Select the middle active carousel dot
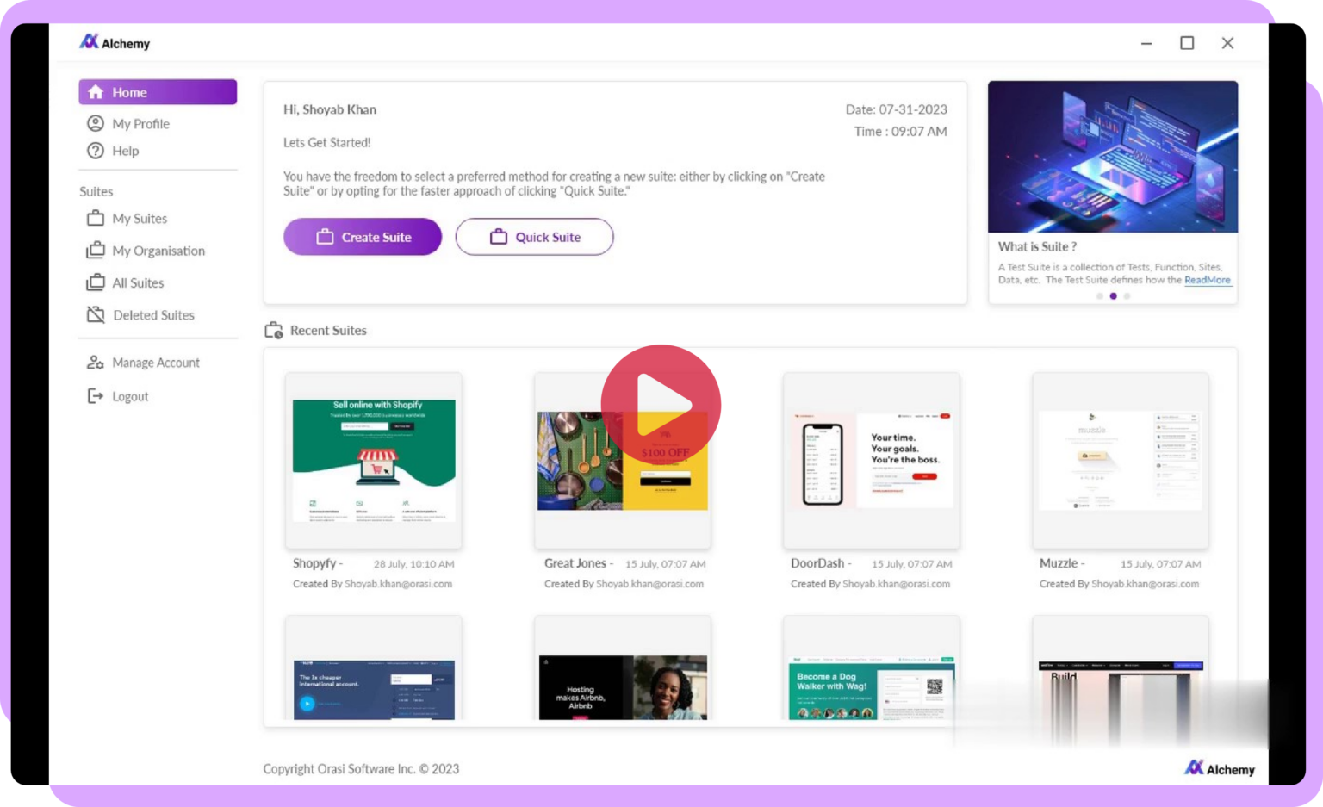1323x807 pixels. [x=1113, y=296]
